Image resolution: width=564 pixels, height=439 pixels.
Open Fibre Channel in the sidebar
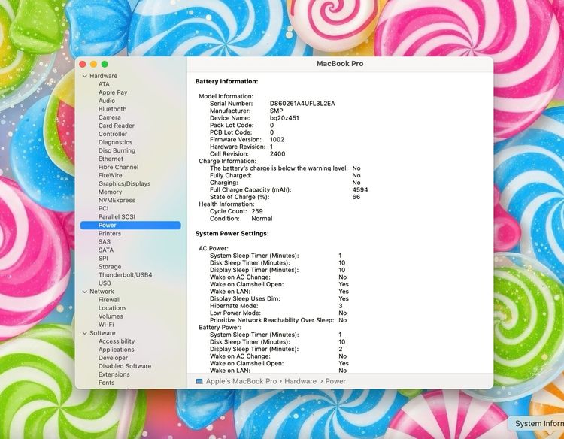click(118, 167)
